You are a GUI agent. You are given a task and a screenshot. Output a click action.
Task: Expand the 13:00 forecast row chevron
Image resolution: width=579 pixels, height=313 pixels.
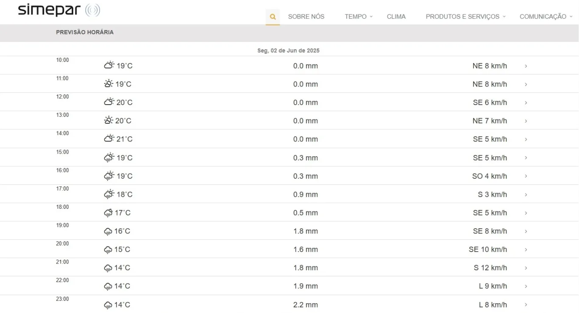(x=526, y=121)
